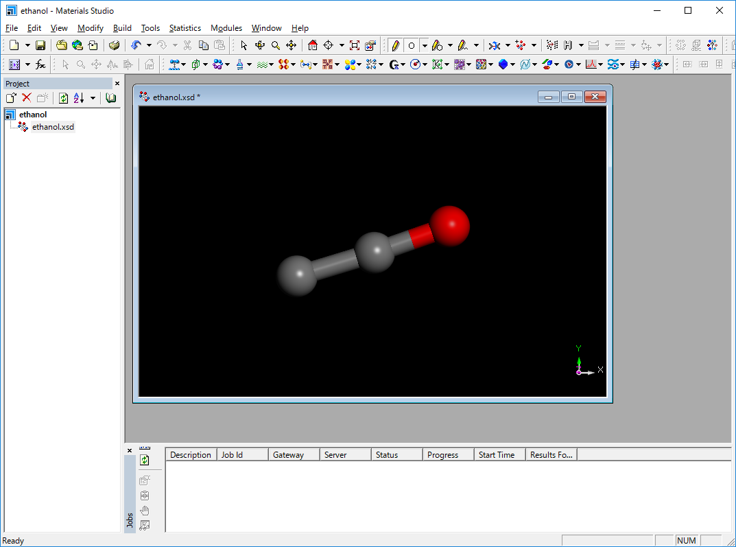The width and height of the screenshot is (736, 547).
Task: Click the Save floppy disk icon
Action: (x=40, y=45)
